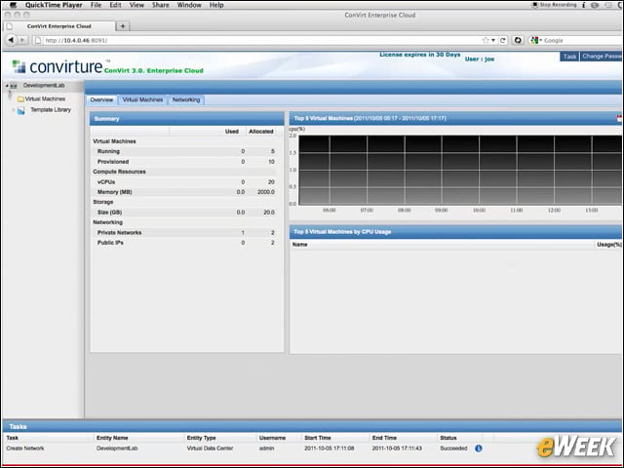Viewport: 624px width, 468px height.
Task: Open a new browser tab with plus button
Action: pyautogui.click(x=123, y=26)
